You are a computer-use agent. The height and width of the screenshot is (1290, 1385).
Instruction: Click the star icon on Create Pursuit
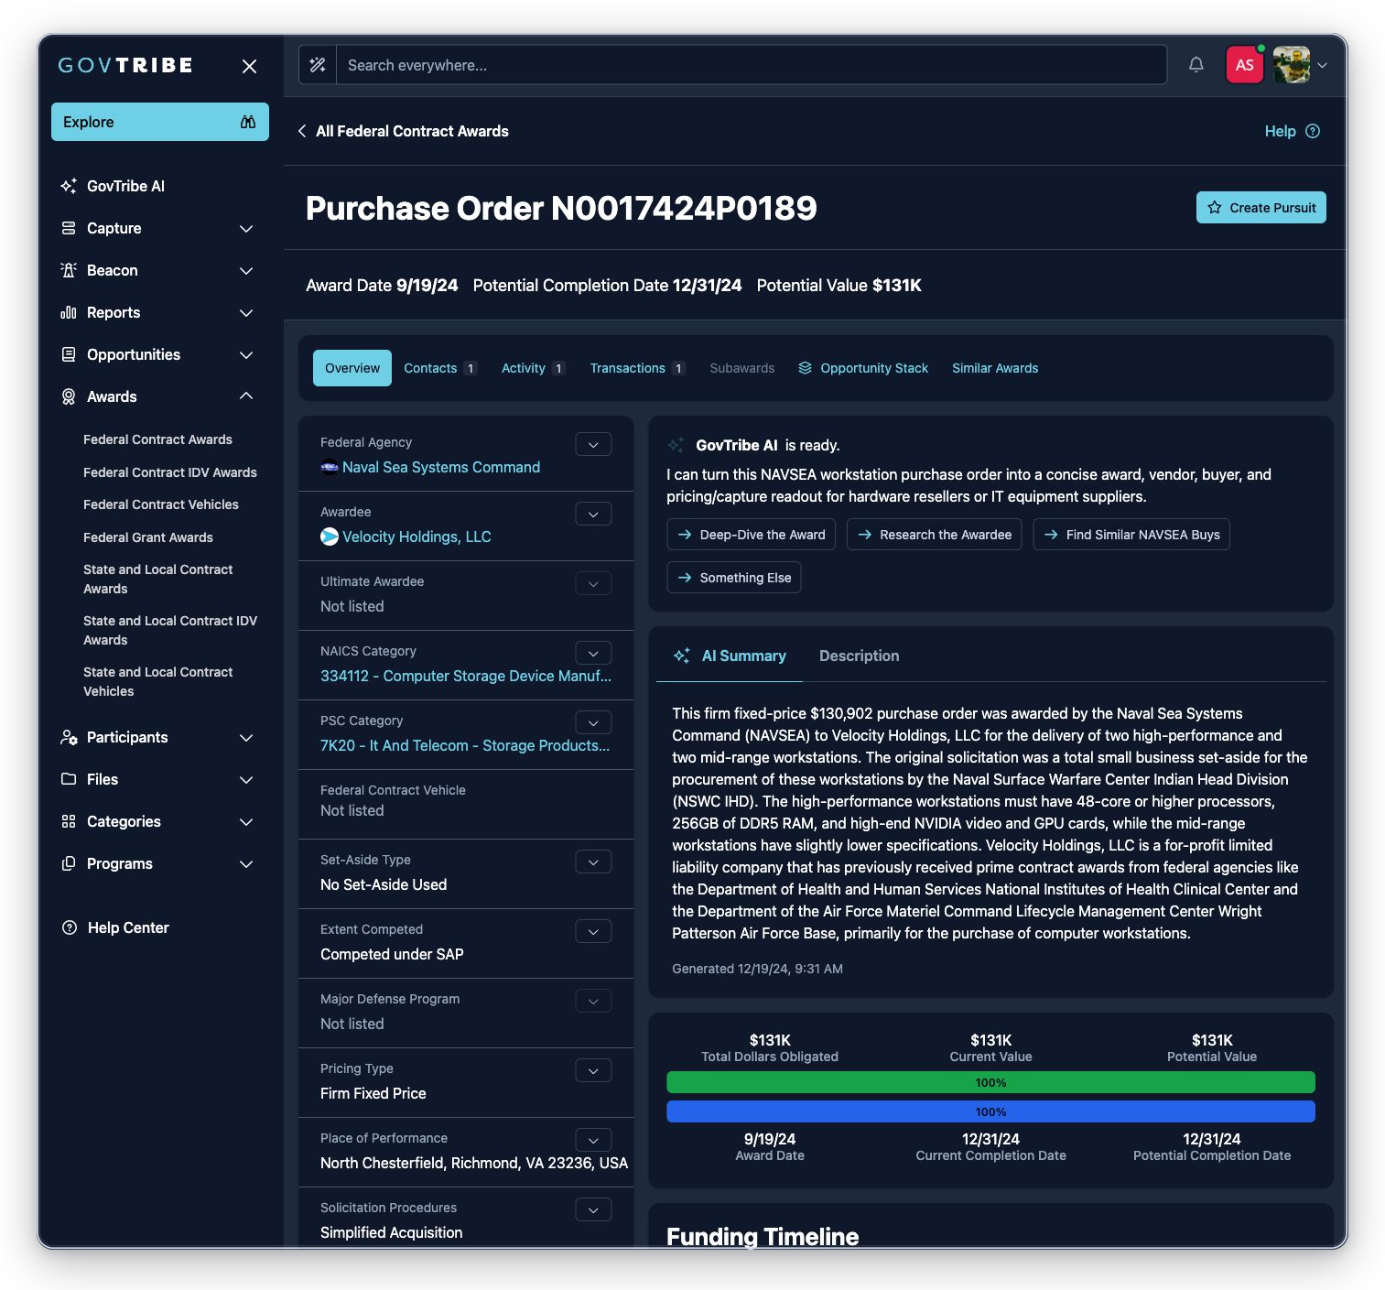(x=1215, y=208)
